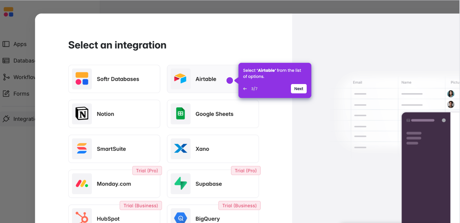Click the Forms sidebar icon

(x=6, y=94)
